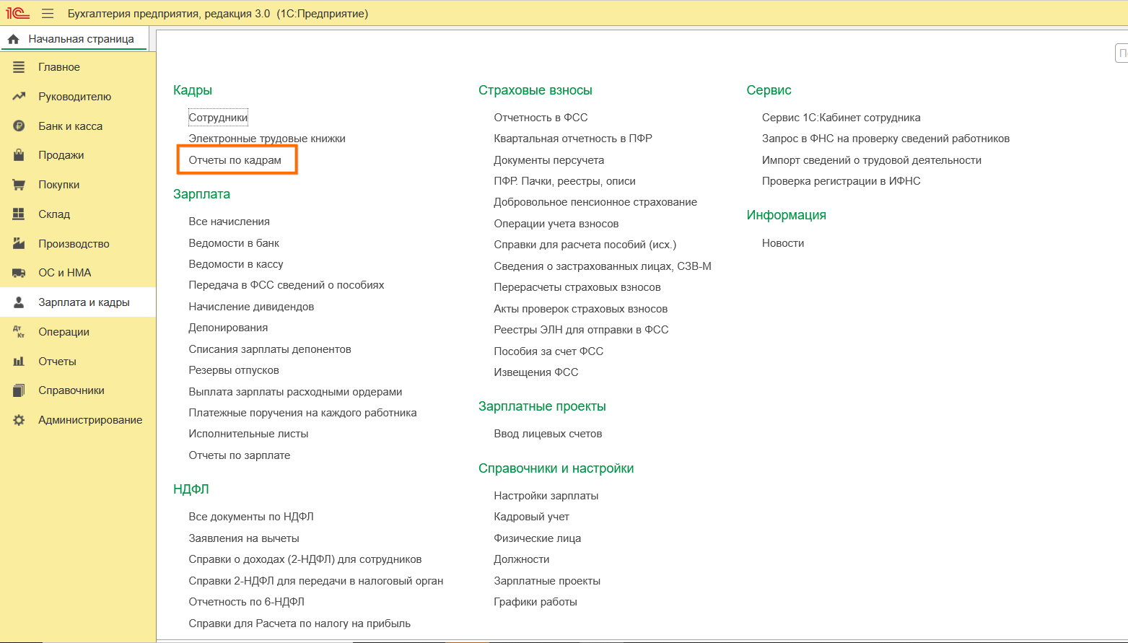Open Отчеты по кадрам
This screenshot has width=1128, height=643.
(x=235, y=160)
